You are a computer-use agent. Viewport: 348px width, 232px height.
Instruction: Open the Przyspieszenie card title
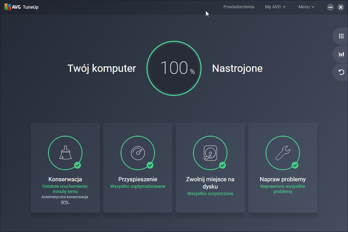[x=138, y=179]
